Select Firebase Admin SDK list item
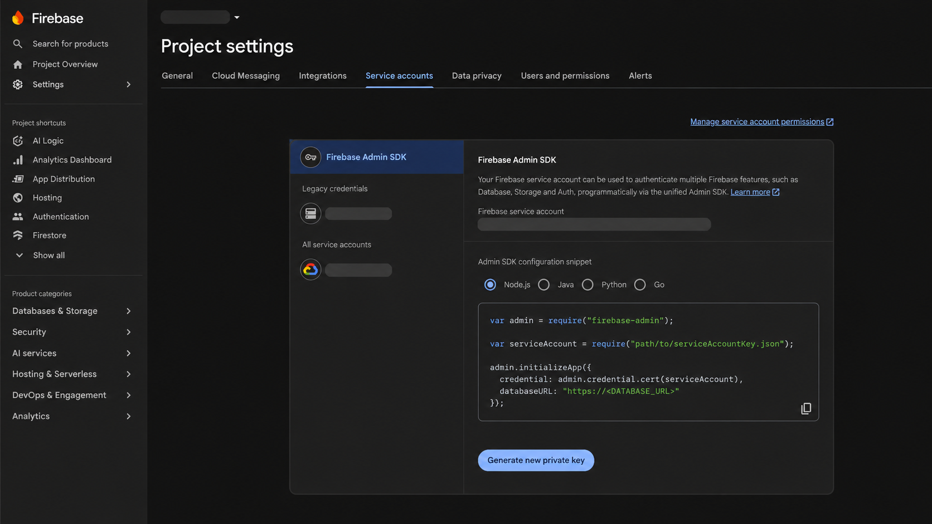 [377, 157]
